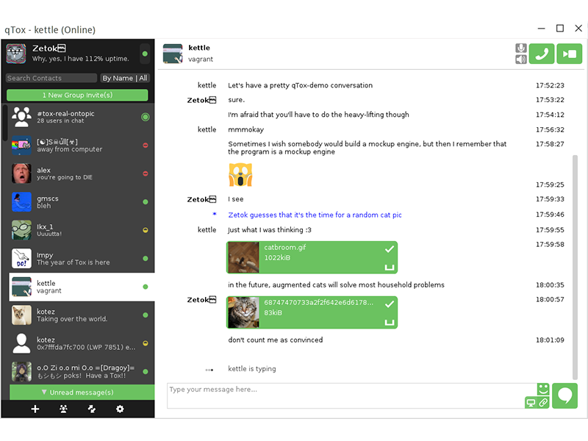Select #tox-real-ontopic group chat
The width and height of the screenshot is (588, 441).
coord(77,117)
